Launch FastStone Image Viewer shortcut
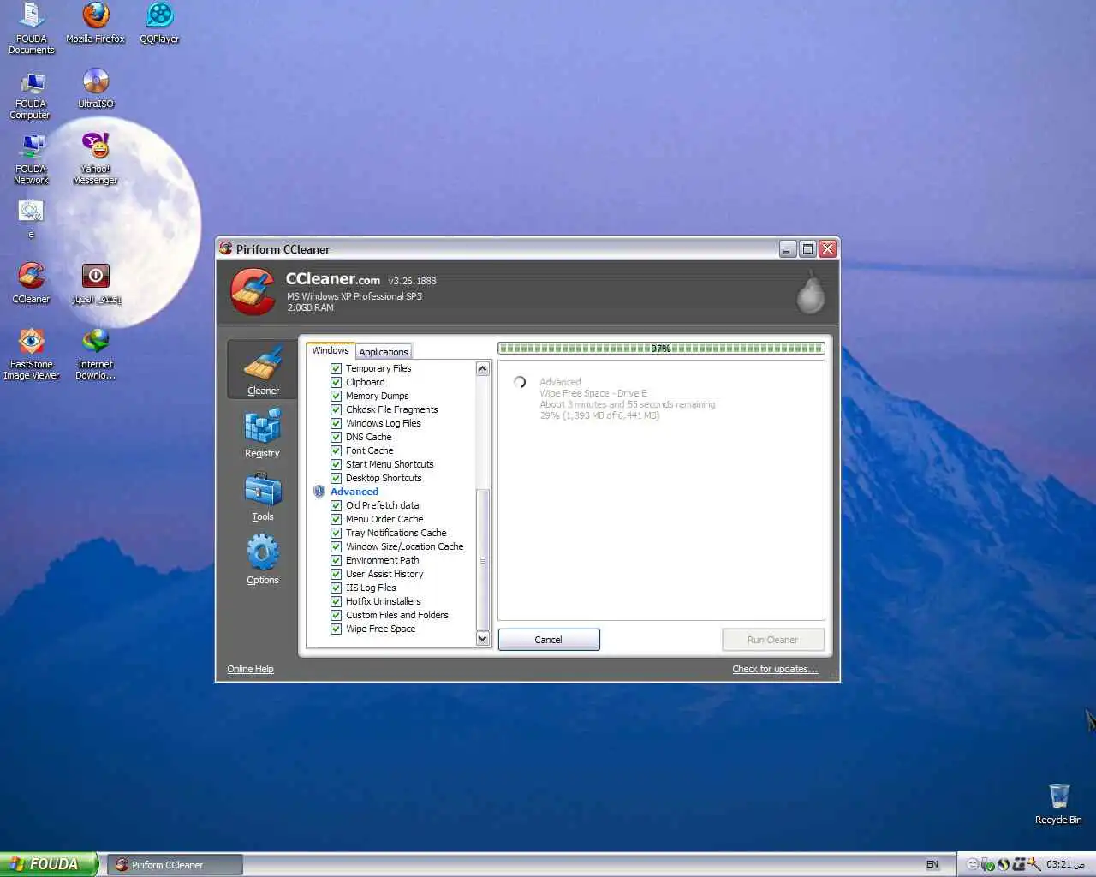This screenshot has height=877, width=1096. point(32,354)
